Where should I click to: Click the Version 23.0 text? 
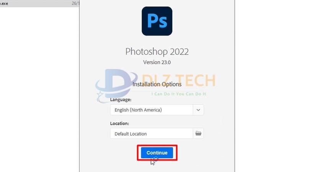coord(157,62)
